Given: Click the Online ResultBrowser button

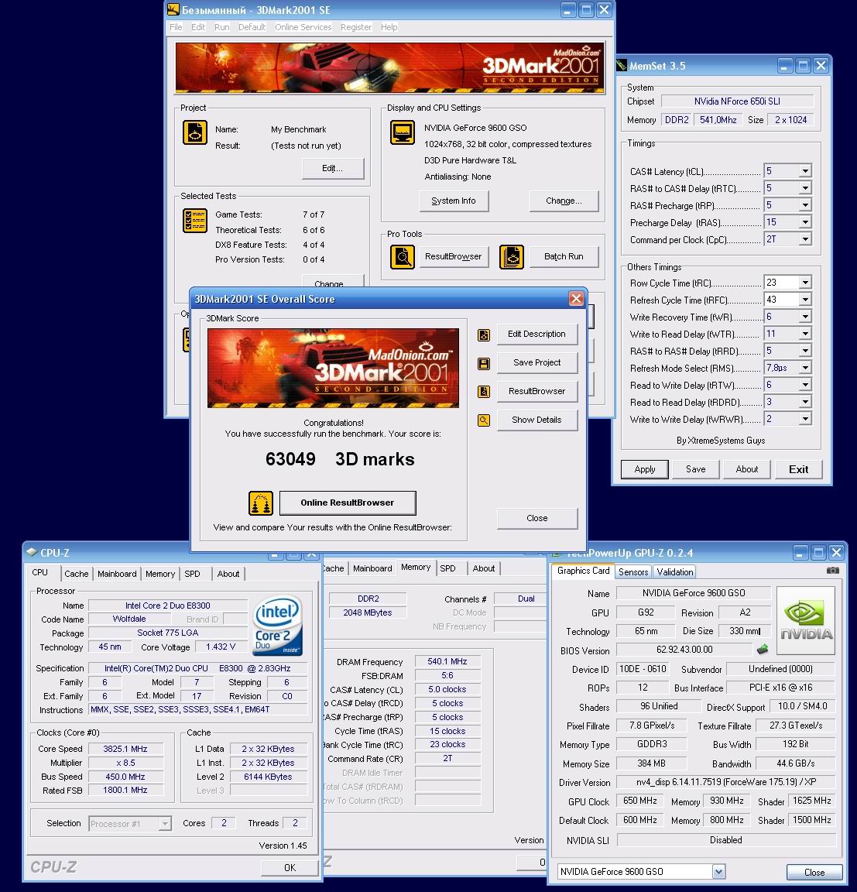Looking at the screenshot, I should pyautogui.click(x=348, y=503).
